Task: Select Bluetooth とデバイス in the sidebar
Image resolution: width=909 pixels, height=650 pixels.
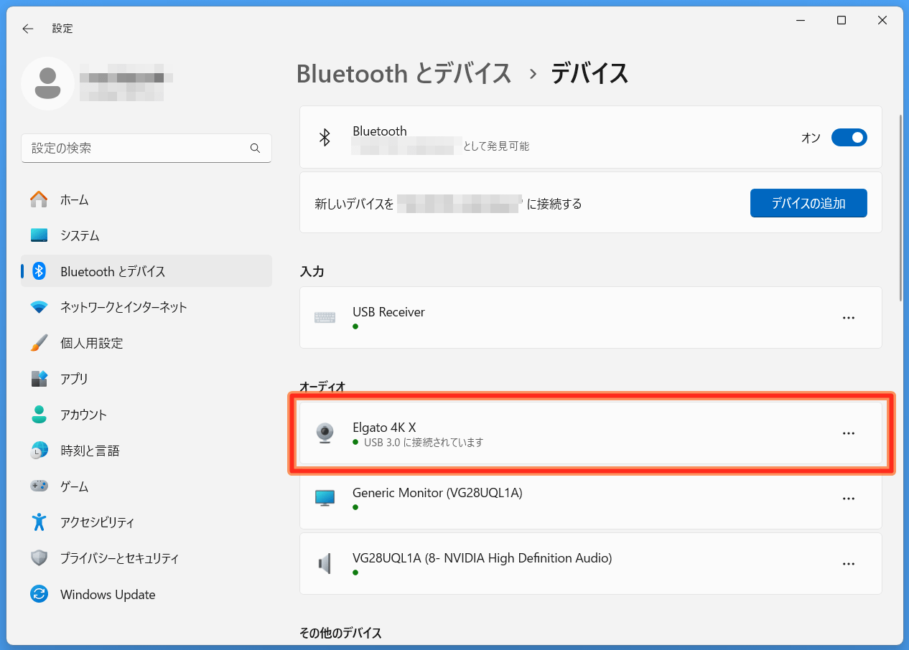Action: click(146, 271)
